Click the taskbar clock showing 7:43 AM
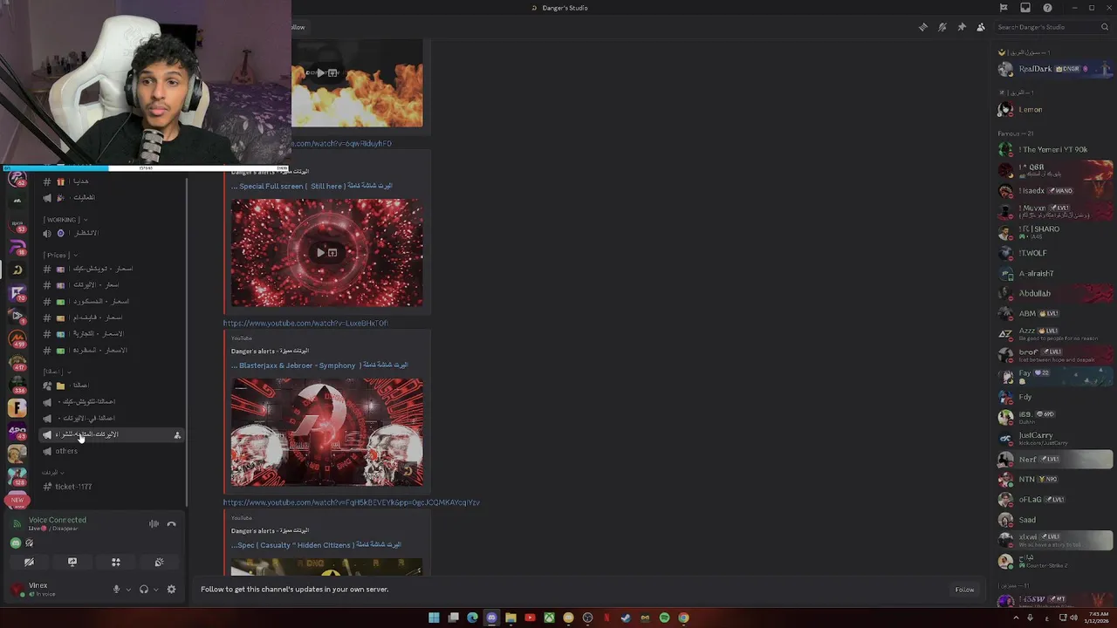Screen dimensions: 1117x628 pos(1098,618)
